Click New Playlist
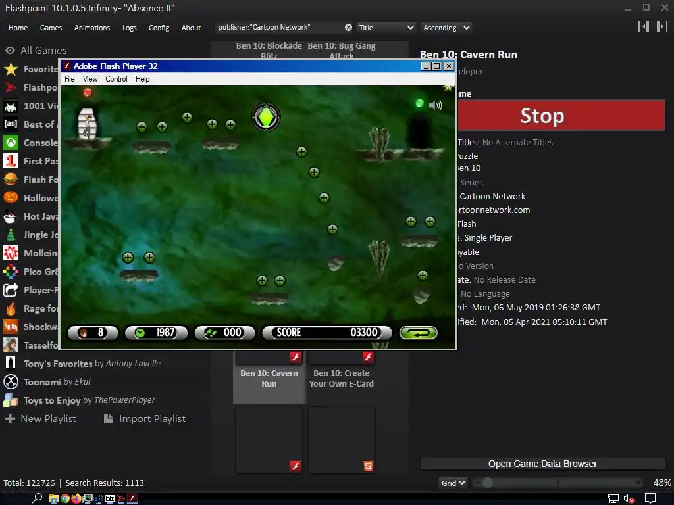This screenshot has width=674, height=505. [41, 419]
